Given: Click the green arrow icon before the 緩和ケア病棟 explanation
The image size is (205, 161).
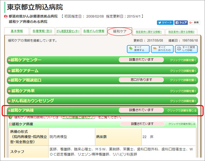Looking at the screenshot, I should click(10, 117).
